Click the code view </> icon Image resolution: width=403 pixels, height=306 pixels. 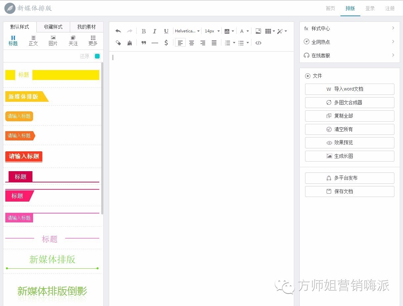tap(258, 43)
